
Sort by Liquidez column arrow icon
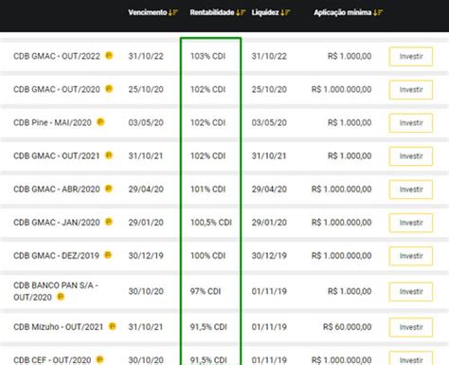285,12
